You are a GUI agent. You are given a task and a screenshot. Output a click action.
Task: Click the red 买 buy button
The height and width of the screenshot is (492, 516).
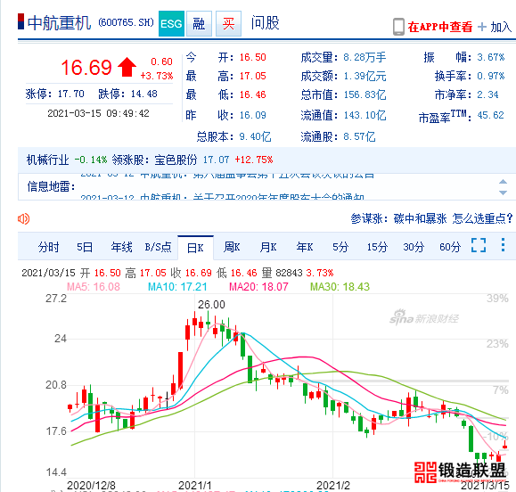coord(228,23)
